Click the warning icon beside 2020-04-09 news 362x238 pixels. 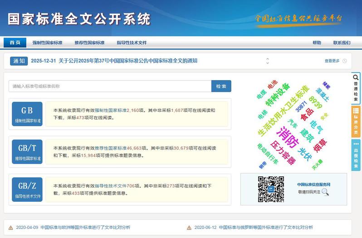(x=11, y=228)
